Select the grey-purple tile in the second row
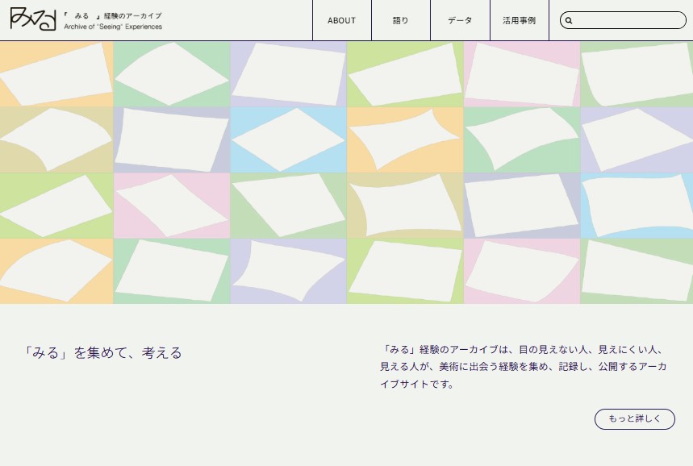This screenshot has width=693, height=466. tap(172, 139)
